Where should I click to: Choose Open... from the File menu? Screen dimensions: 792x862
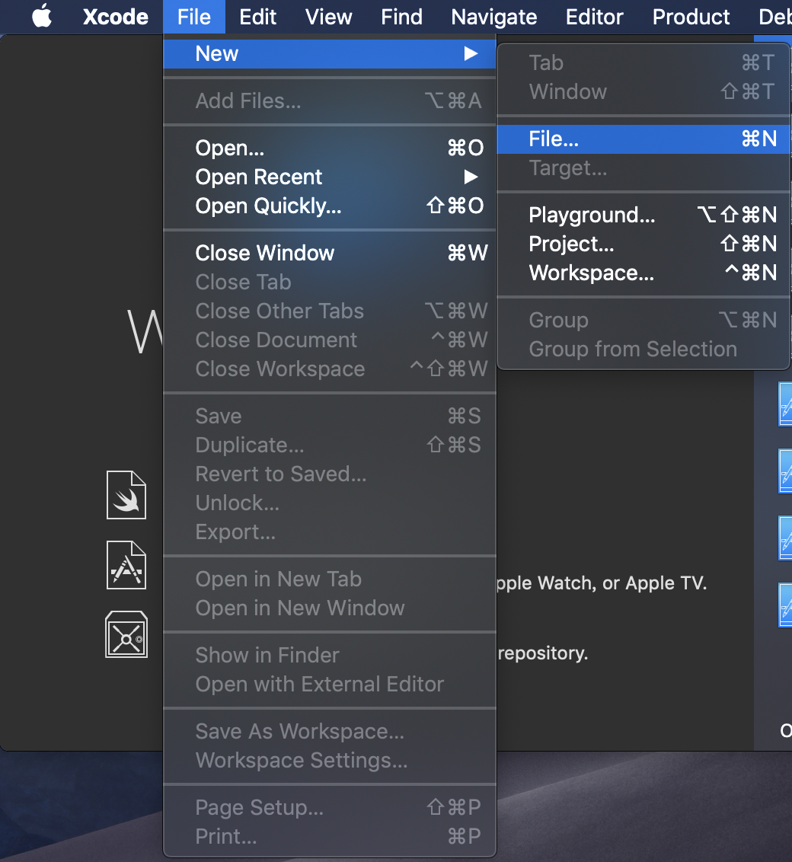(330, 148)
